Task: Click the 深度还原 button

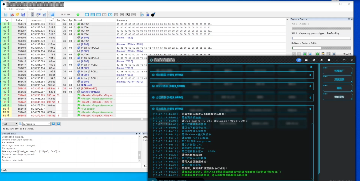Action: point(337,79)
